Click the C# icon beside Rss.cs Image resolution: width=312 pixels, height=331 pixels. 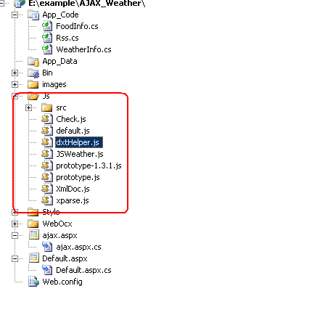point(47,38)
